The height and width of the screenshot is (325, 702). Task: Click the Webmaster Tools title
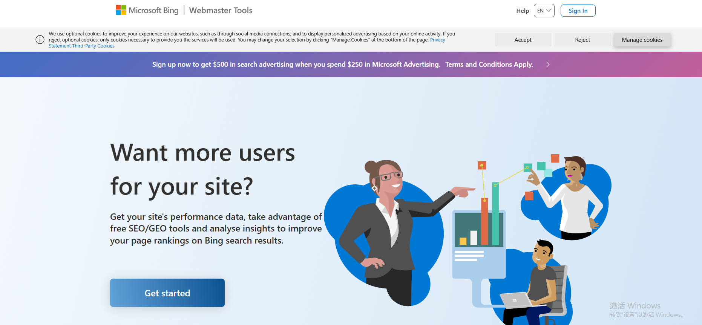click(x=221, y=11)
